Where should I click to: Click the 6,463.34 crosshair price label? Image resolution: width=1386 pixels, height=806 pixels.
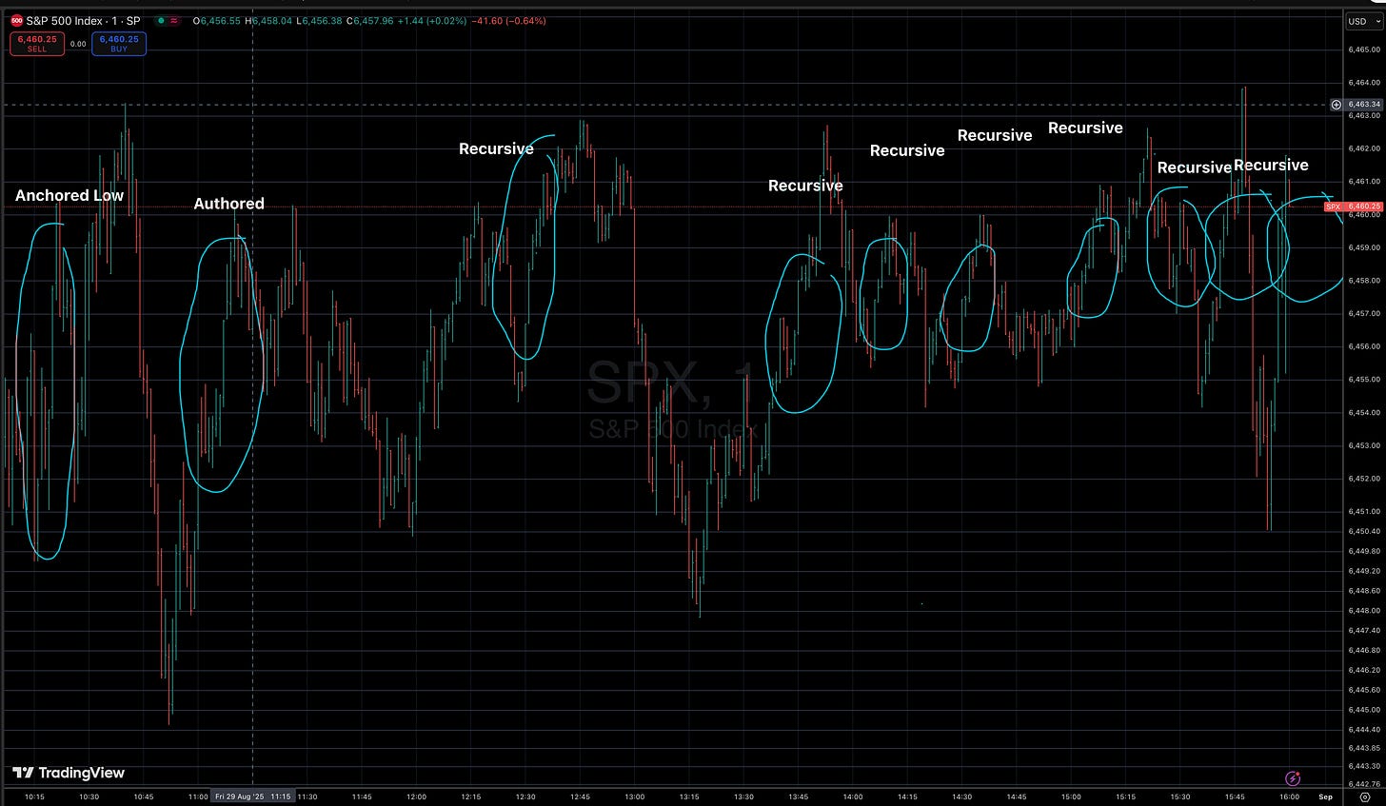pyautogui.click(x=1363, y=105)
